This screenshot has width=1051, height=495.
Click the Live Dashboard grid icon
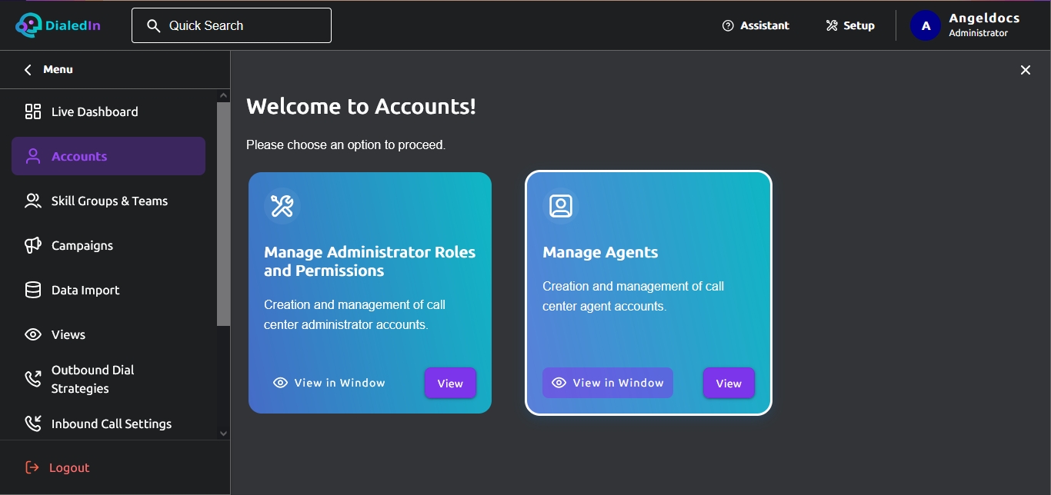click(33, 111)
